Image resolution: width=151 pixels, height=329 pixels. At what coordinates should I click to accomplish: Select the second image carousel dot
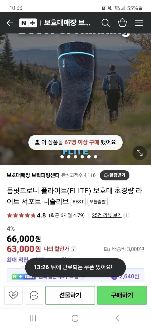(62, 157)
